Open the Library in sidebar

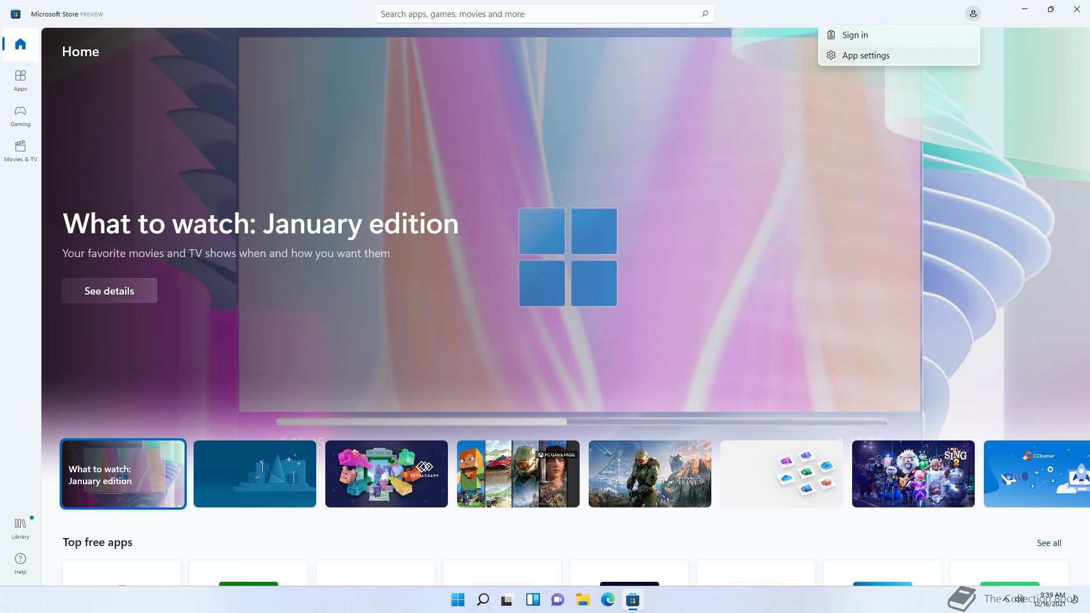coord(20,528)
